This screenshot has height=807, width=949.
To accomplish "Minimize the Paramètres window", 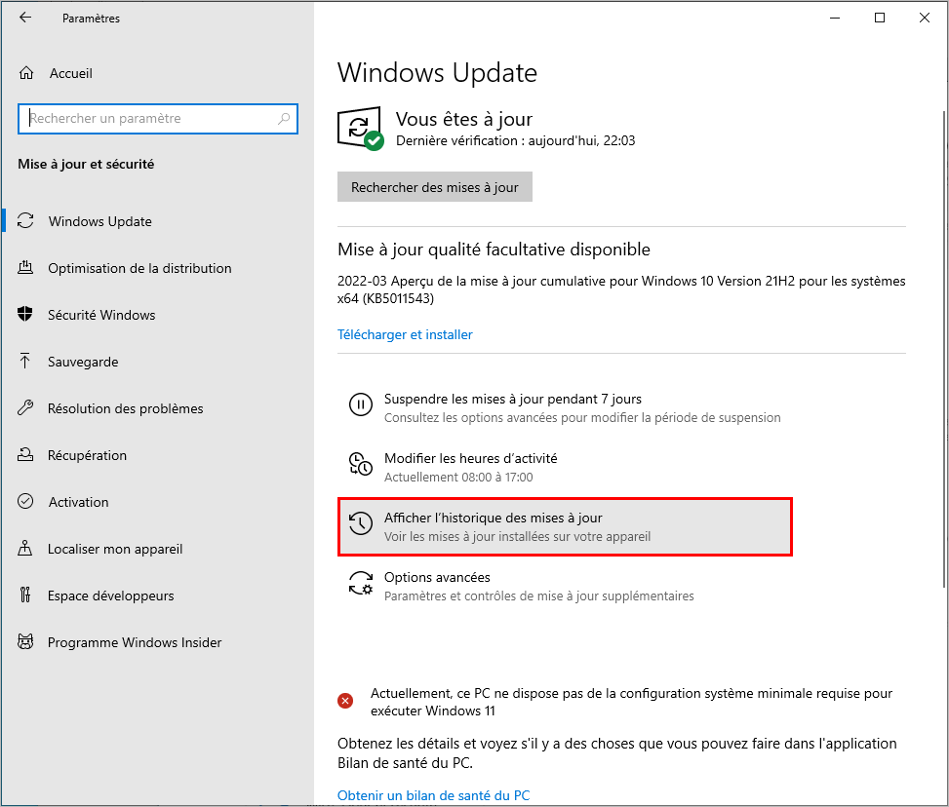I will [x=835, y=18].
